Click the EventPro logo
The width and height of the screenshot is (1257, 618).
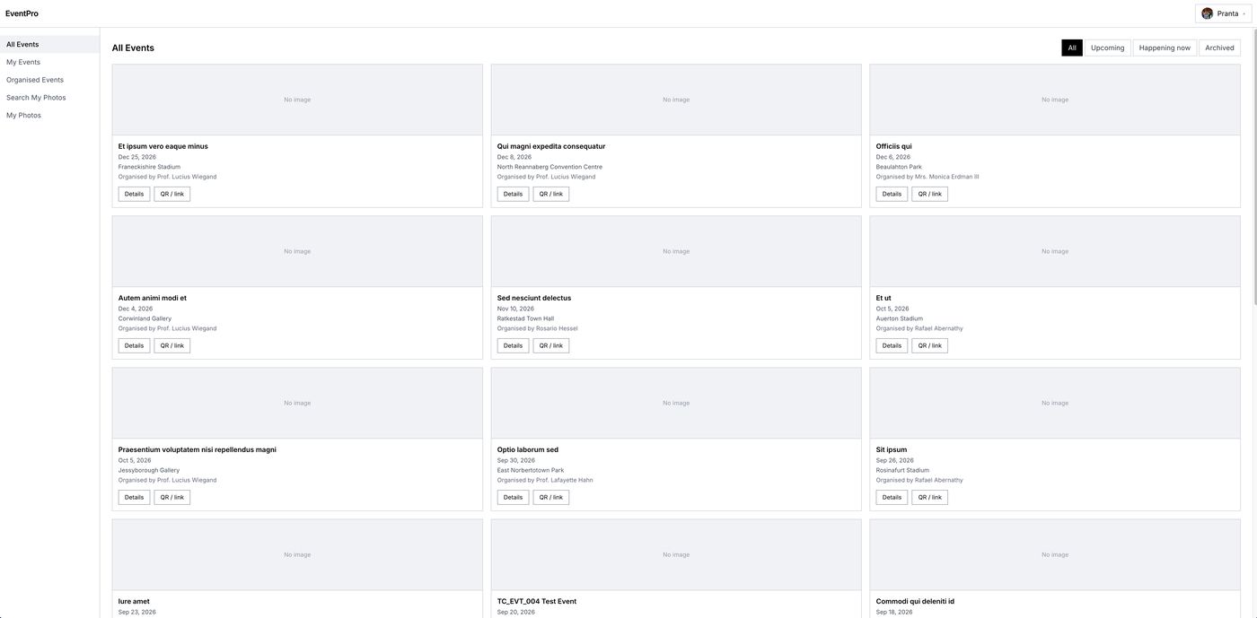(x=22, y=13)
